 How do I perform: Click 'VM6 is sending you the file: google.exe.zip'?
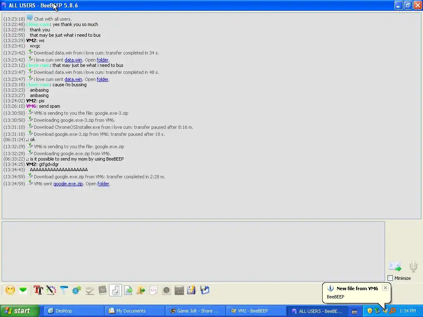pyautogui.click(x=79, y=147)
